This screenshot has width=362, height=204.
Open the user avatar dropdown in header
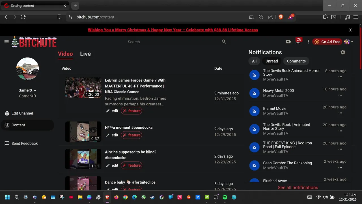click(348, 42)
